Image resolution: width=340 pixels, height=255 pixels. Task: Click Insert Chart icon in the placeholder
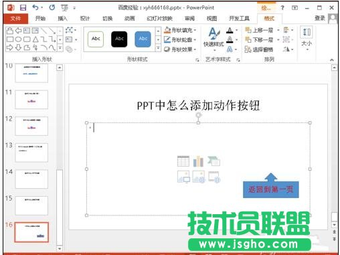tap(198, 161)
